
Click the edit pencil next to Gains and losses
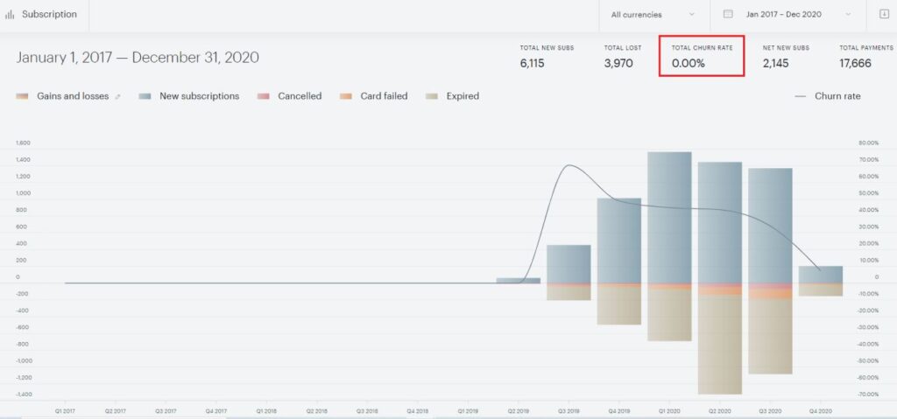[x=118, y=97]
